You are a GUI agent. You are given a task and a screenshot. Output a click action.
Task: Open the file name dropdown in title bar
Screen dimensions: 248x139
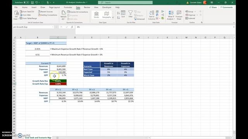(87, 3)
